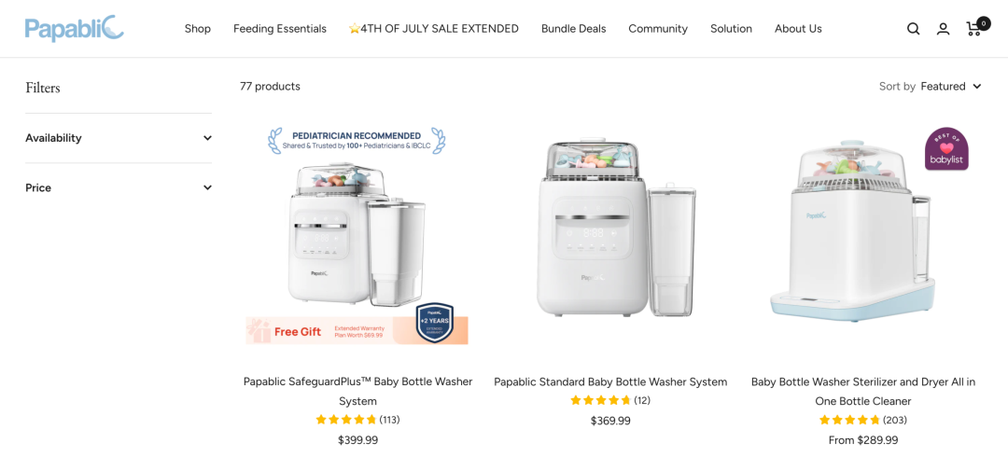Click the Pediatrician Recommended laurel badge
The width and height of the screenshot is (1008, 471).
pyautogui.click(x=357, y=141)
